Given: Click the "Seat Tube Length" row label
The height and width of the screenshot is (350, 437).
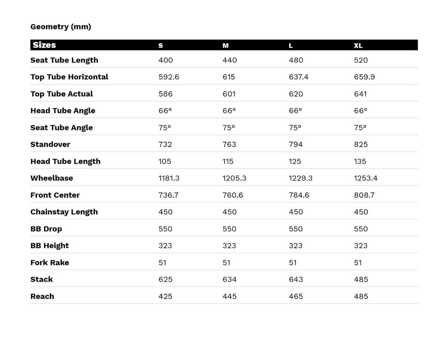Looking at the screenshot, I should click(64, 60).
